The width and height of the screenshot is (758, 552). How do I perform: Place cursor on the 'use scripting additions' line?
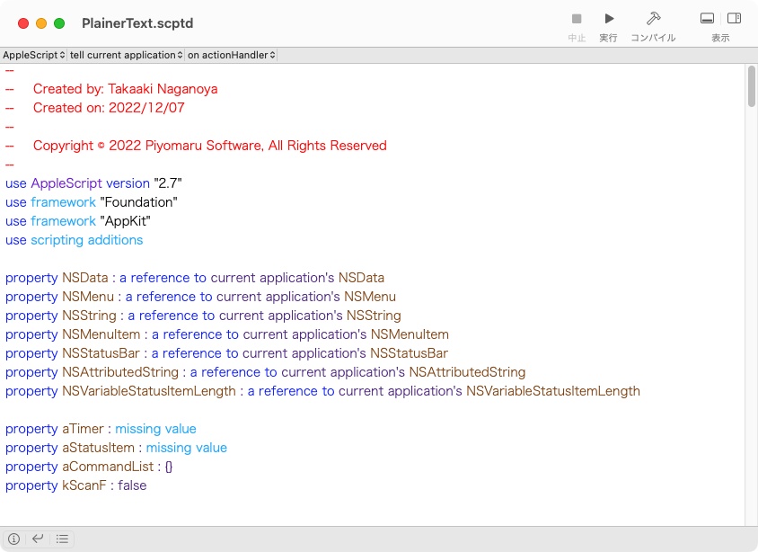75,240
